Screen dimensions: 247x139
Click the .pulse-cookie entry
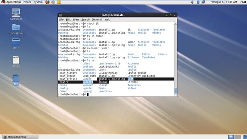click(x=137, y=73)
